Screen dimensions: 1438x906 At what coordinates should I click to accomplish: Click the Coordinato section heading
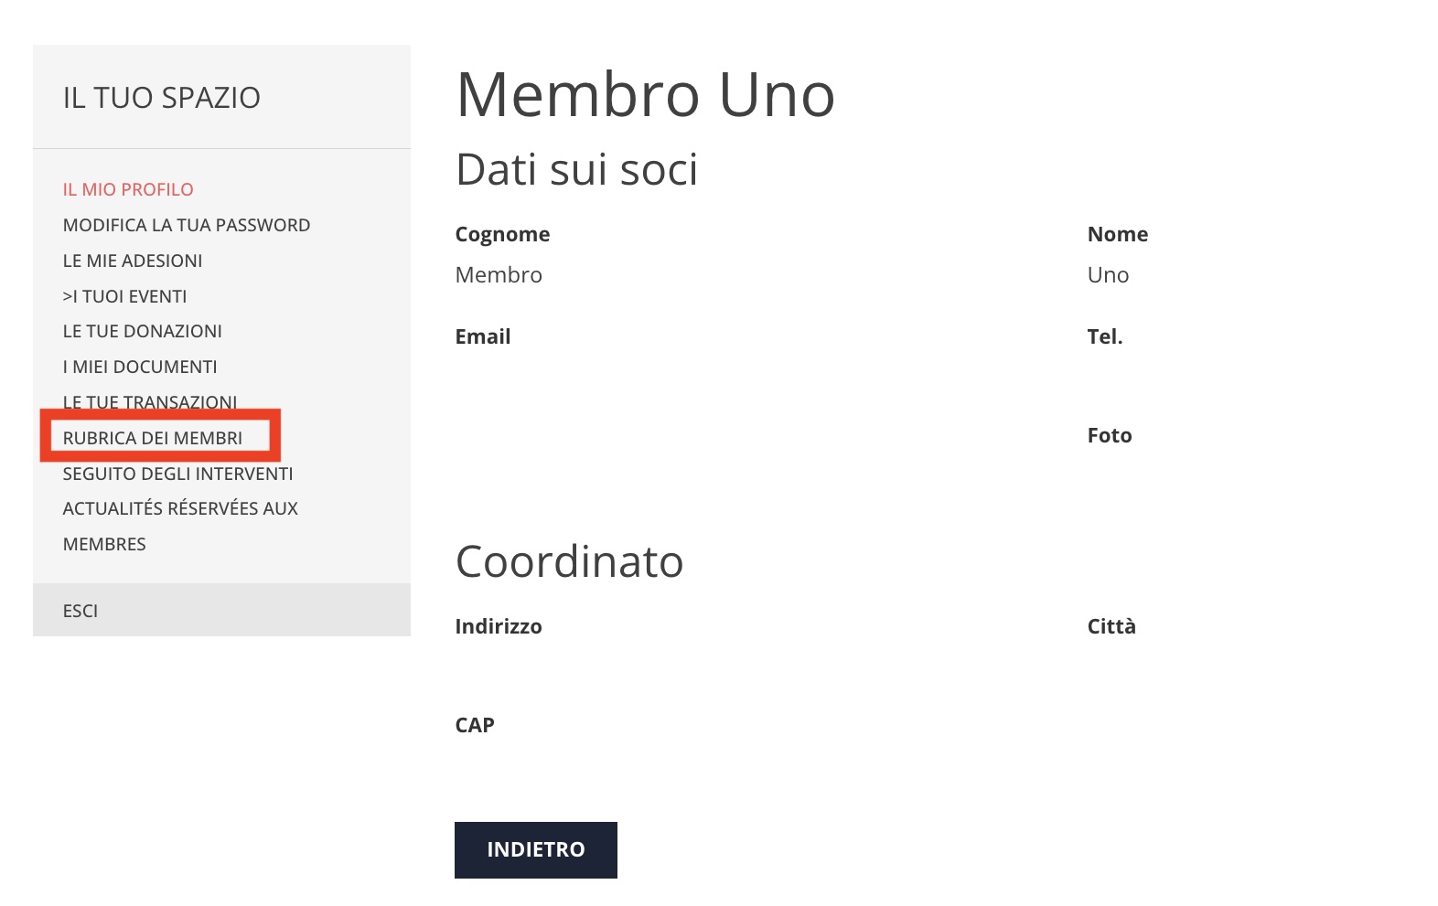pyautogui.click(x=570, y=561)
